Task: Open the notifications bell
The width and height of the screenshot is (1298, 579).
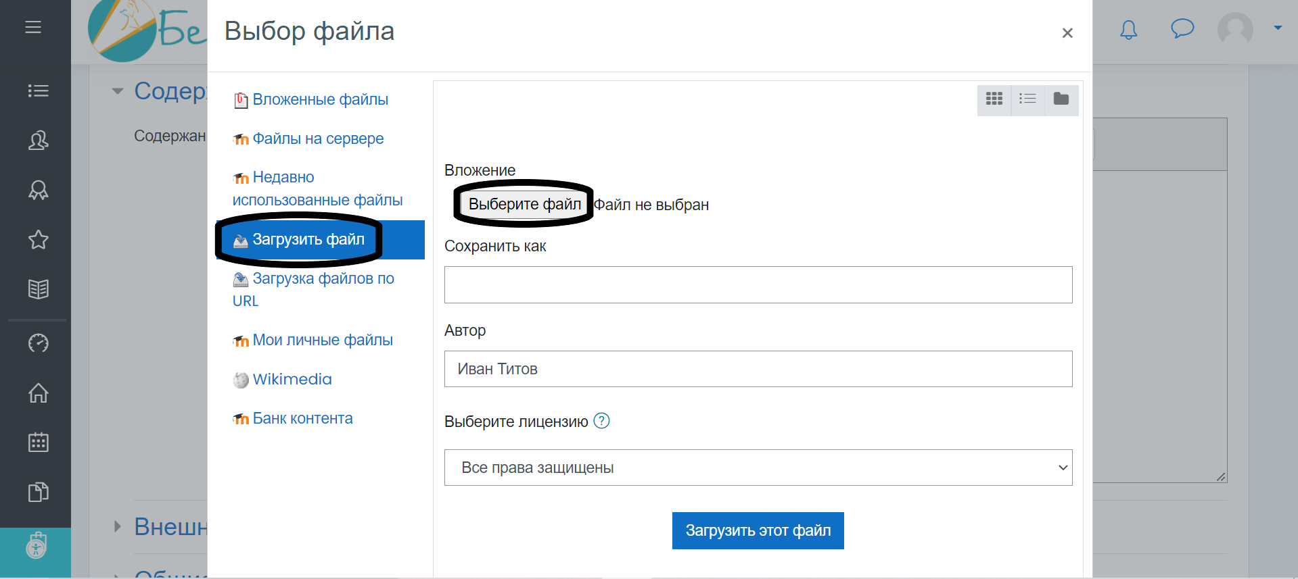Action: coord(1128,30)
